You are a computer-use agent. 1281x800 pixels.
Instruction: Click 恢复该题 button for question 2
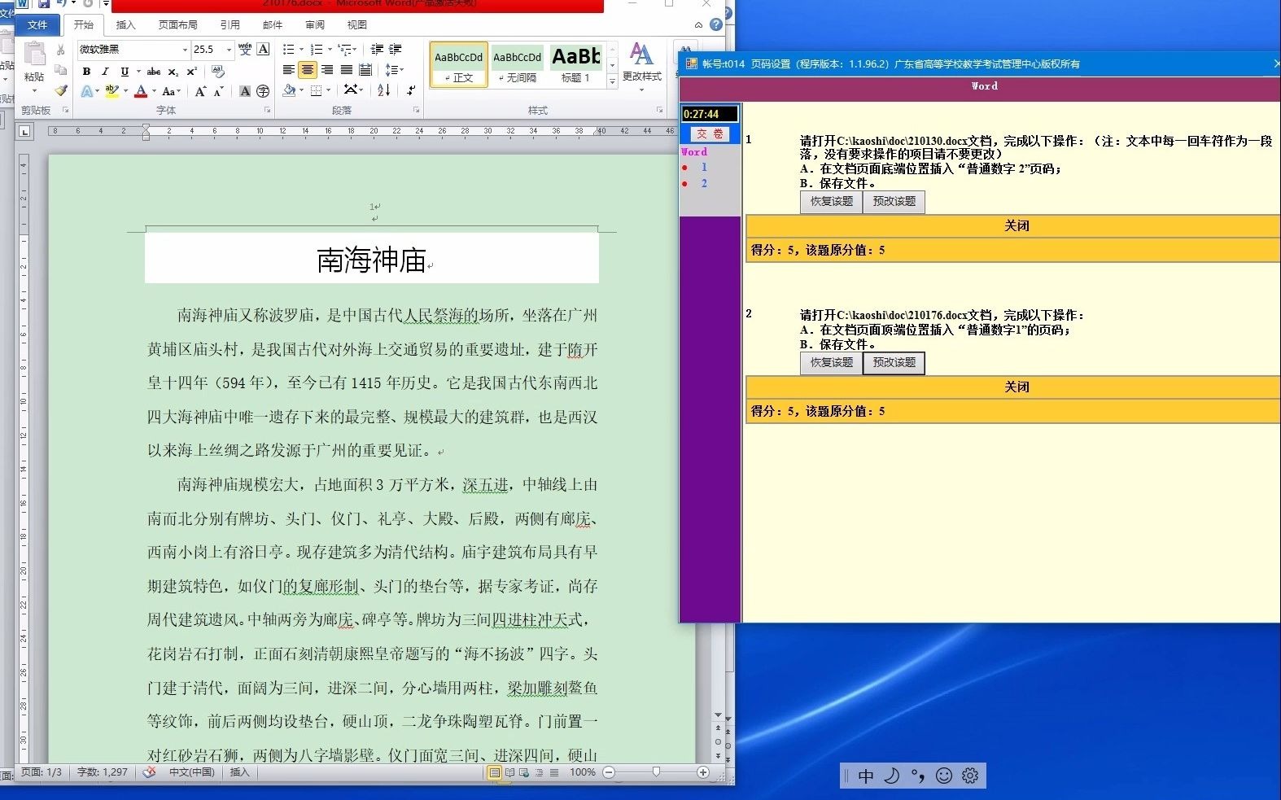pyautogui.click(x=831, y=362)
